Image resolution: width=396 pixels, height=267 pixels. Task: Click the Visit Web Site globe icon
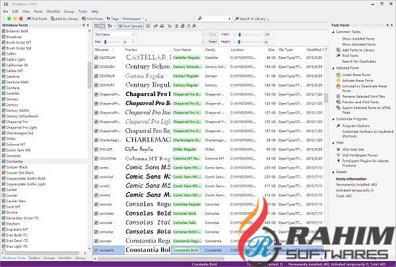click(339, 149)
